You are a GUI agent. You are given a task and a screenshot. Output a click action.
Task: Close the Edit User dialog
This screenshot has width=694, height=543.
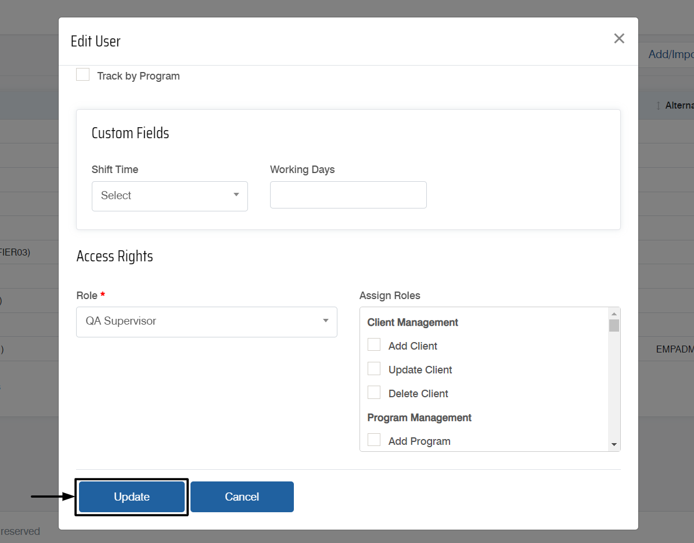[x=619, y=38]
